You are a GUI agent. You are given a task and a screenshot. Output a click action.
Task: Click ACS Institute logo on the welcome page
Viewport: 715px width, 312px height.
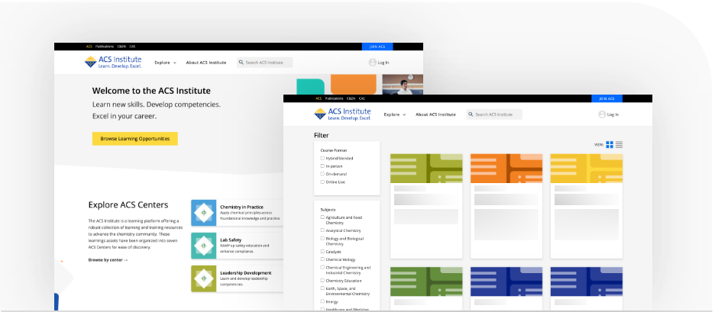point(113,62)
